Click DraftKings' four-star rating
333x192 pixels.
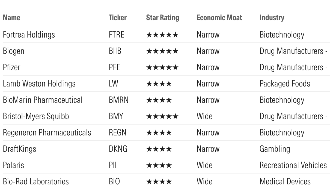click(159, 149)
